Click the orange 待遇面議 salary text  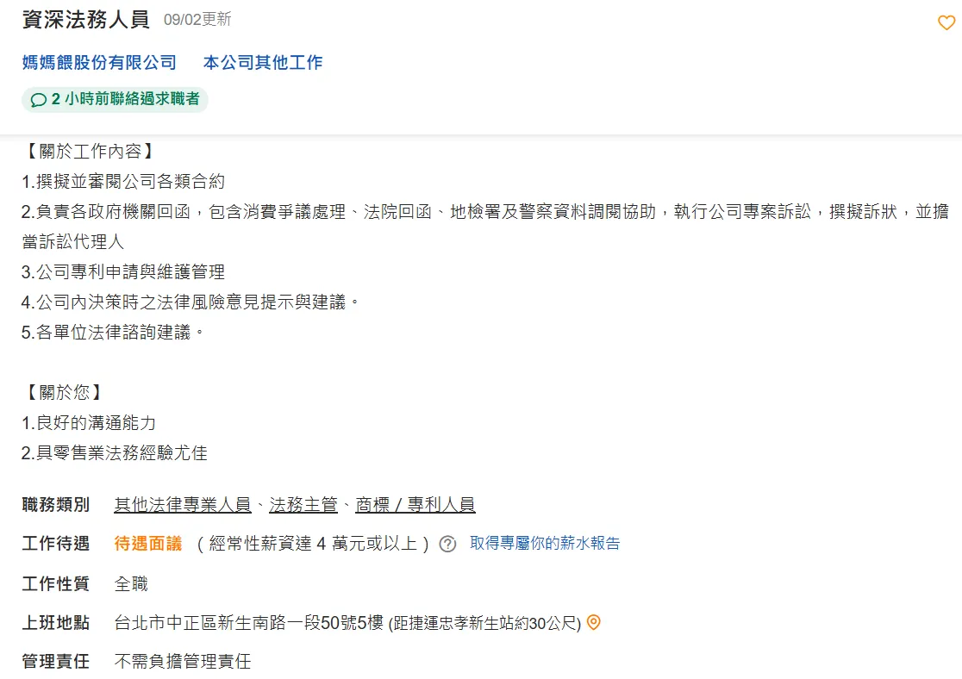click(x=148, y=544)
